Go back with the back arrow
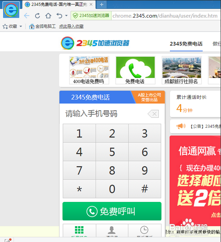This screenshot has height=242, width=221. tap(27, 15)
